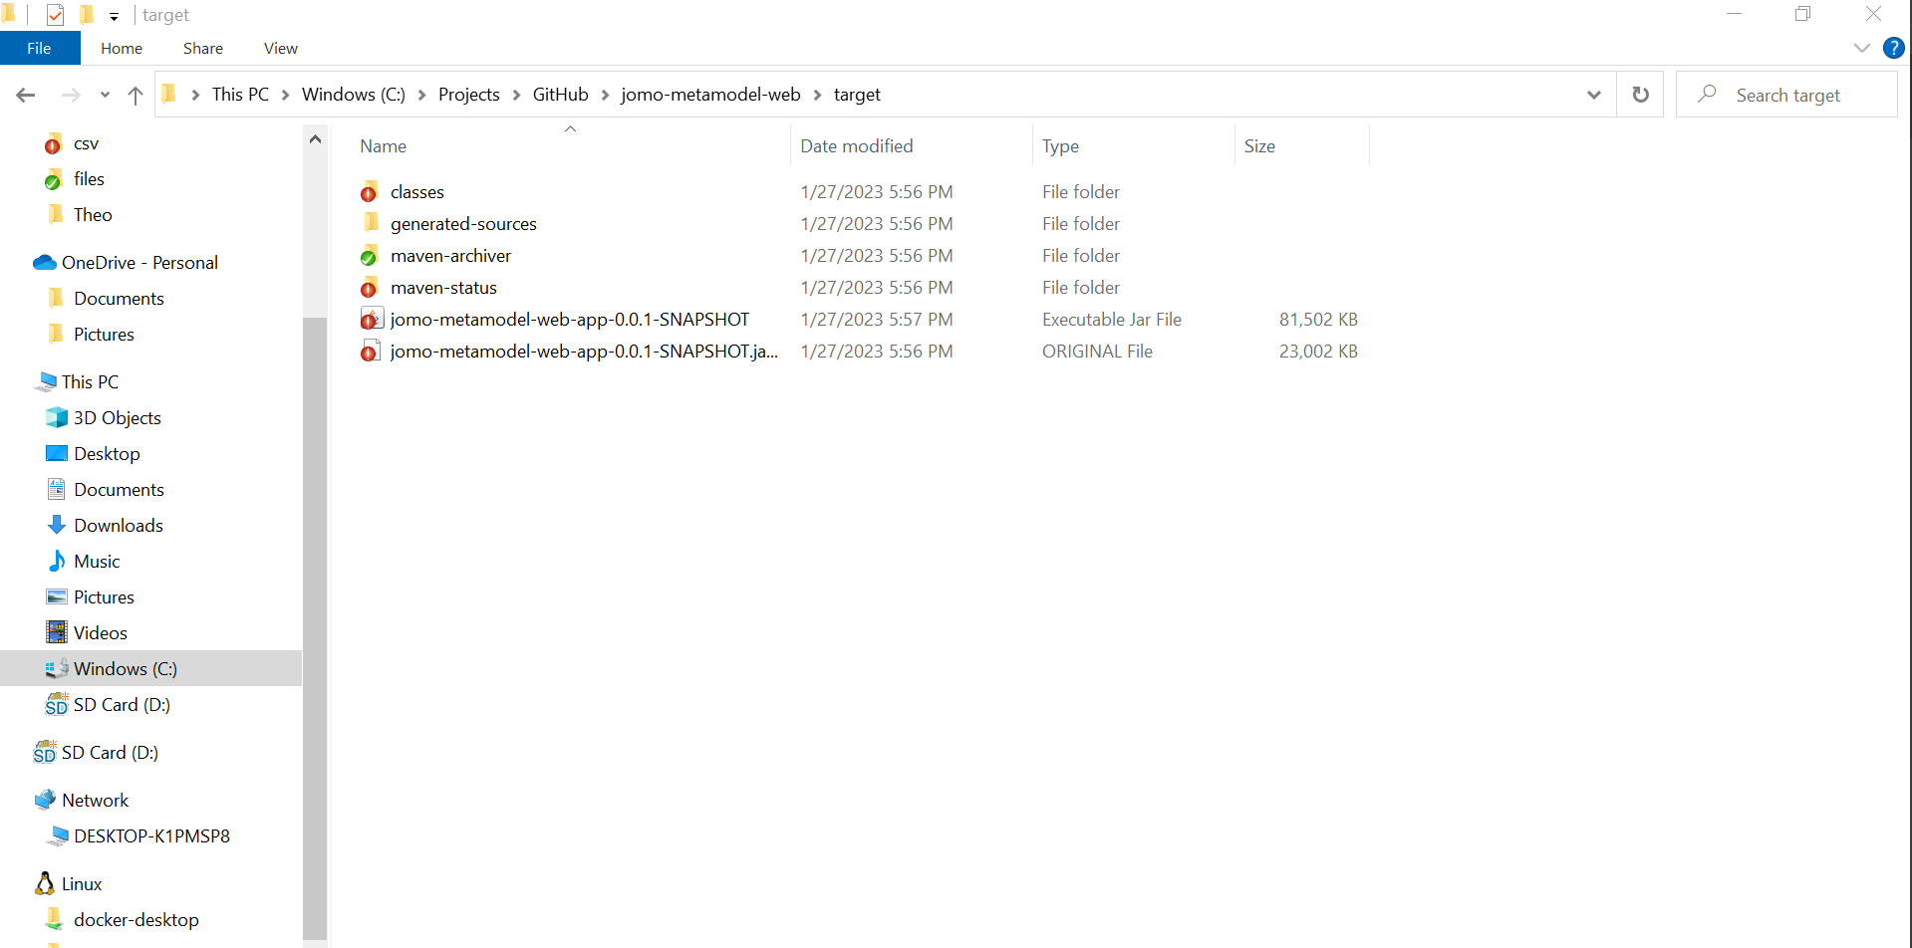Click This PC in the address bar
Screen dimensions: 1912x948
point(240,95)
